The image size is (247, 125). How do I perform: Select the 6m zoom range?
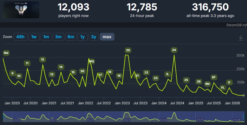coord(71,37)
